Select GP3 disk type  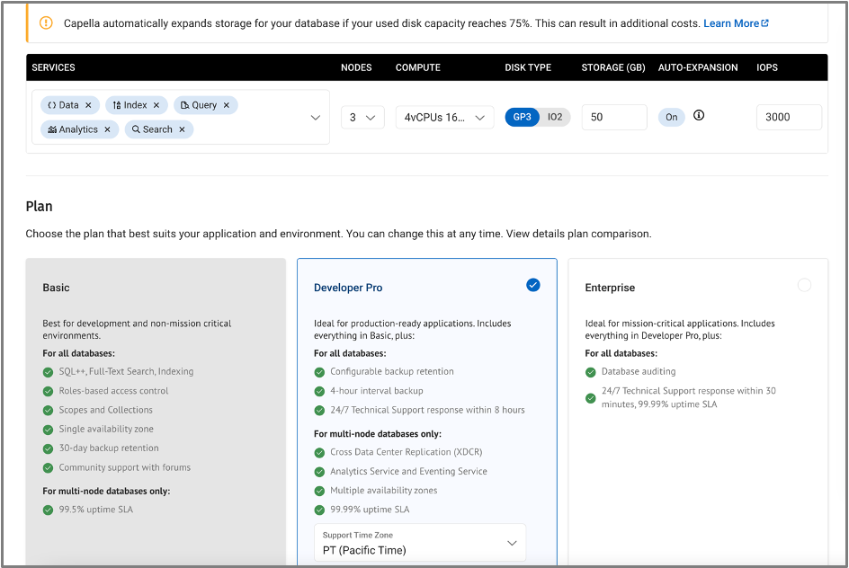pyautogui.click(x=522, y=118)
